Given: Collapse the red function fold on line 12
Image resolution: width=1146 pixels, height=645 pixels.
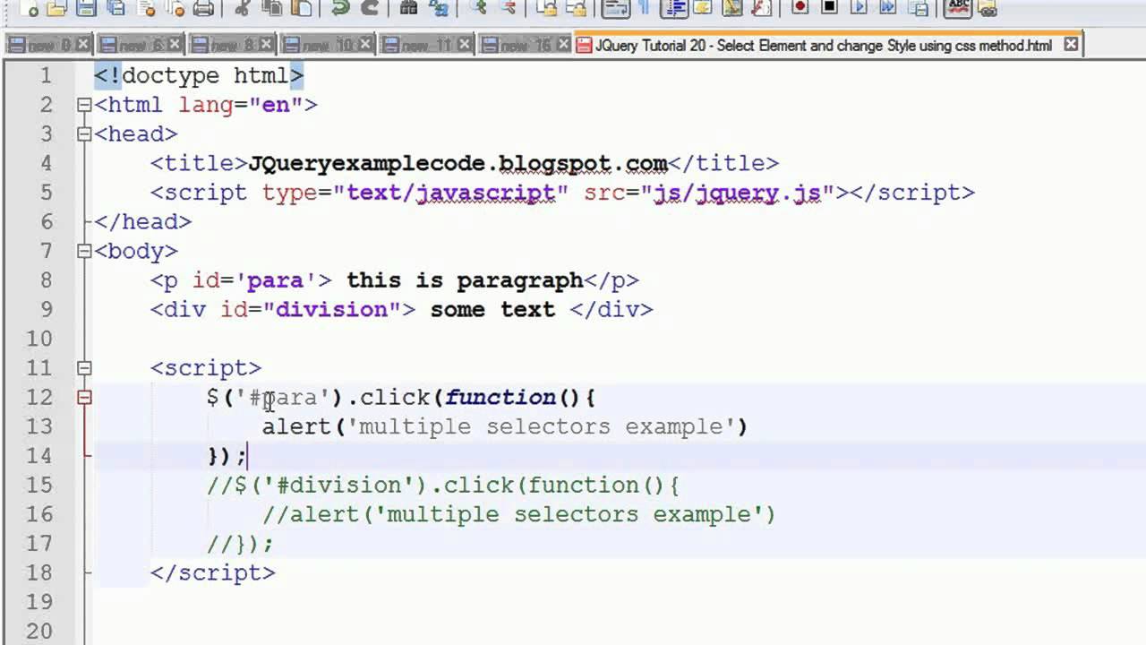Looking at the screenshot, I should pyautogui.click(x=84, y=398).
